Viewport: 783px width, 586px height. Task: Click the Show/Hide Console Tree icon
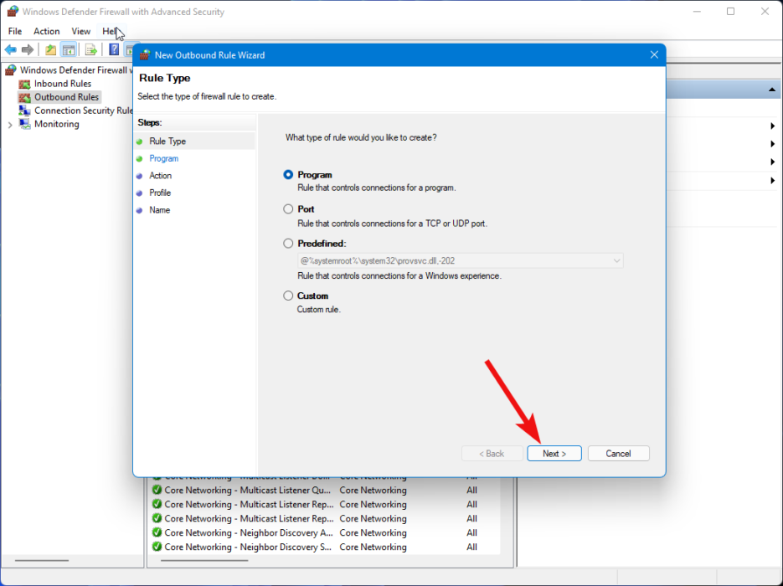click(69, 49)
